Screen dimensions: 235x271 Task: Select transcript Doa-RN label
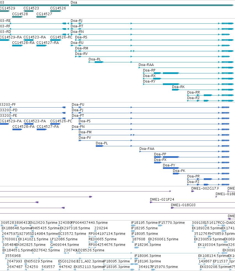[x=77, y=32]
